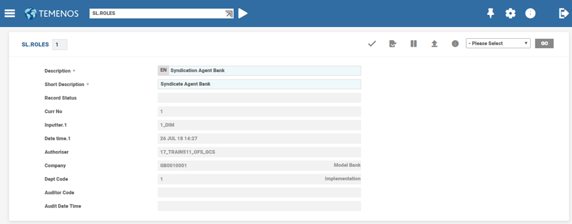The height and width of the screenshot is (224, 572).
Task: Open settings gear in header
Action: [x=511, y=14]
